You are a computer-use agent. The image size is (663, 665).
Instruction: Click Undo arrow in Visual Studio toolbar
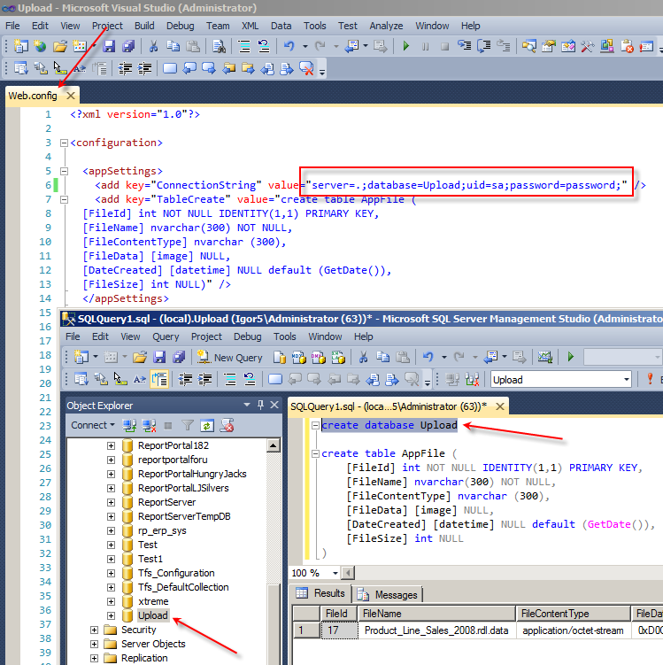tap(289, 46)
